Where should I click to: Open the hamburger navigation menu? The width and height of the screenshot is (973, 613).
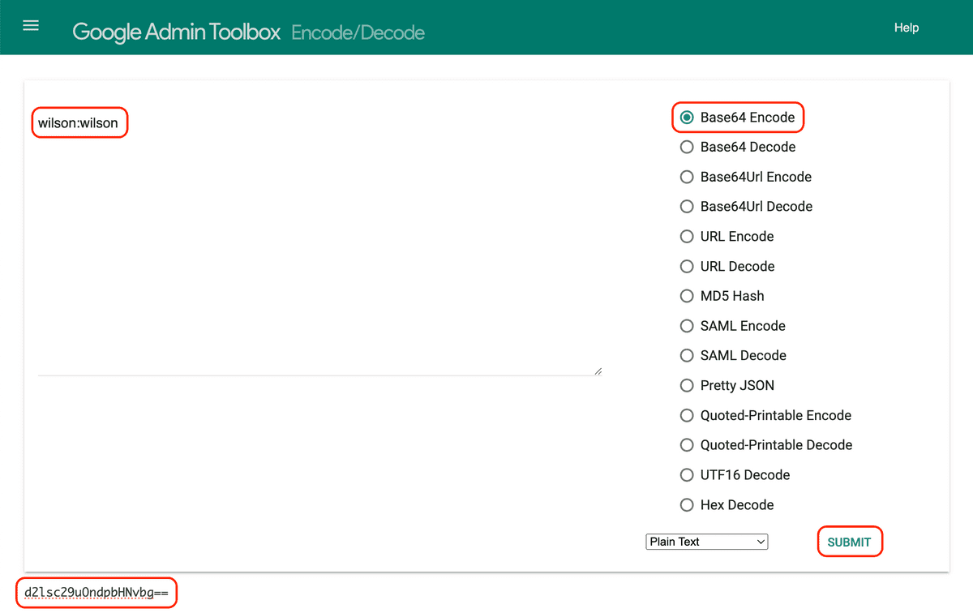click(x=30, y=25)
